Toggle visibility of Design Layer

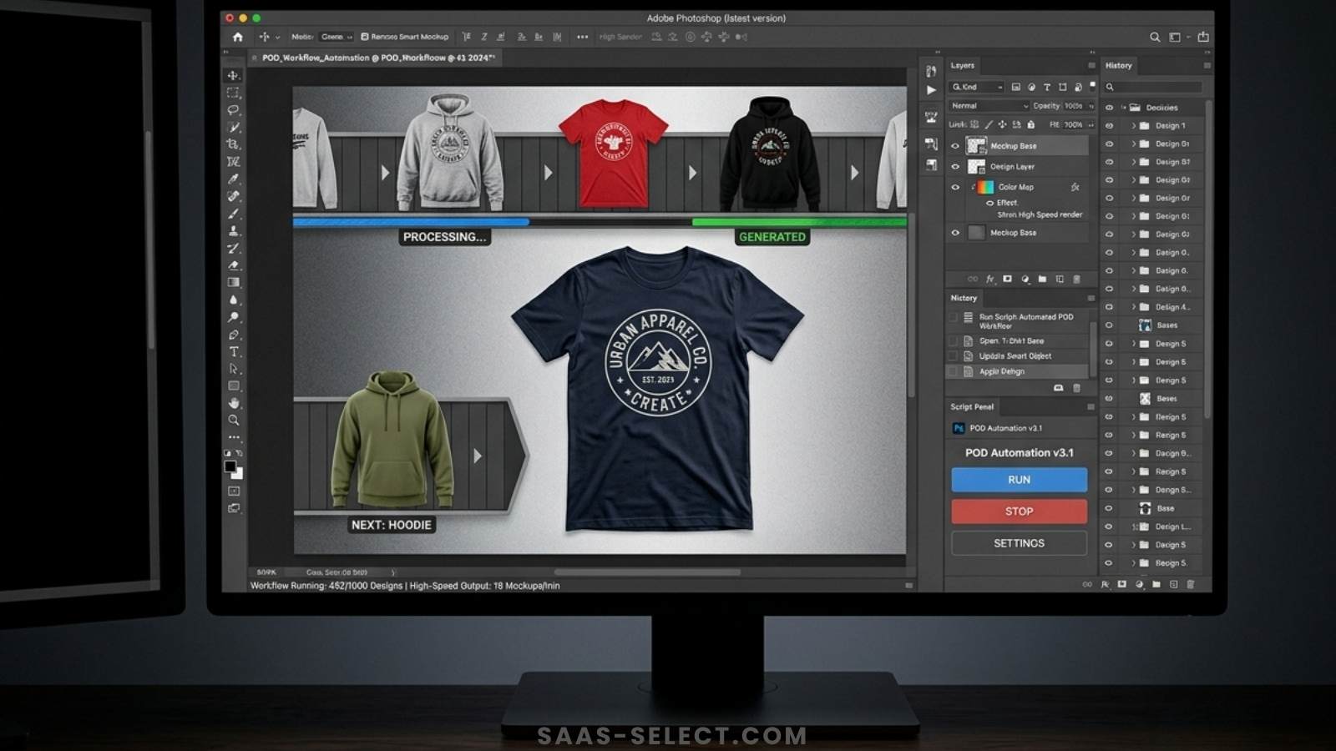click(956, 167)
